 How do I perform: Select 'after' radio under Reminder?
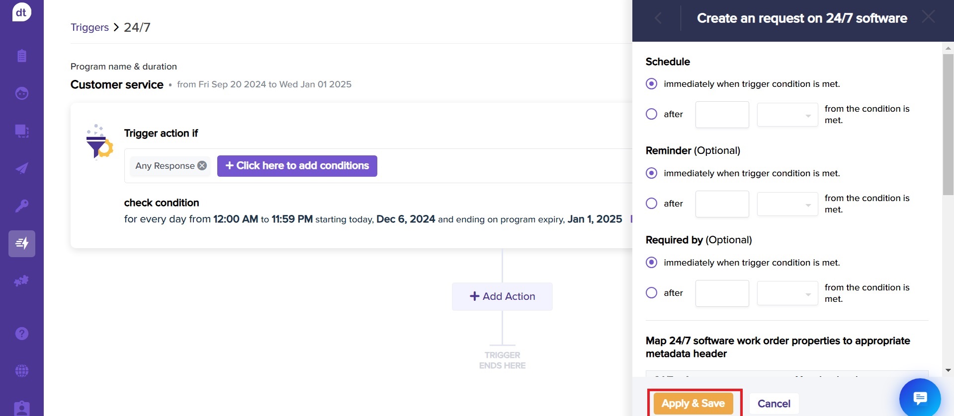[x=651, y=204]
